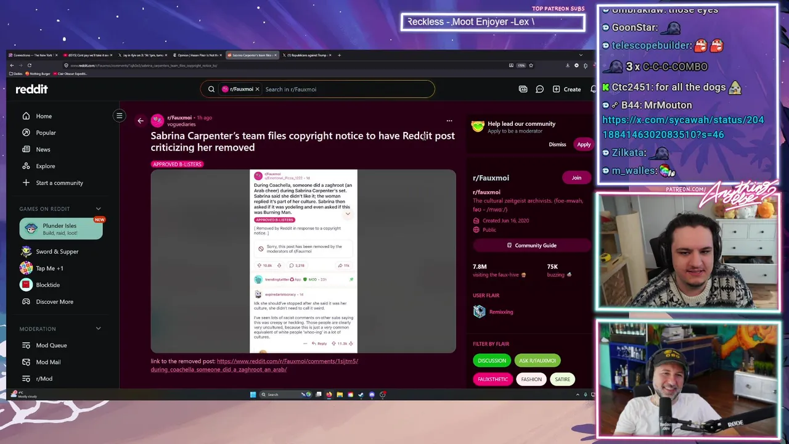Remove the r/Fauxmoi search filter chip
This screenshot has width=789, height=444.
coord(257,89)
